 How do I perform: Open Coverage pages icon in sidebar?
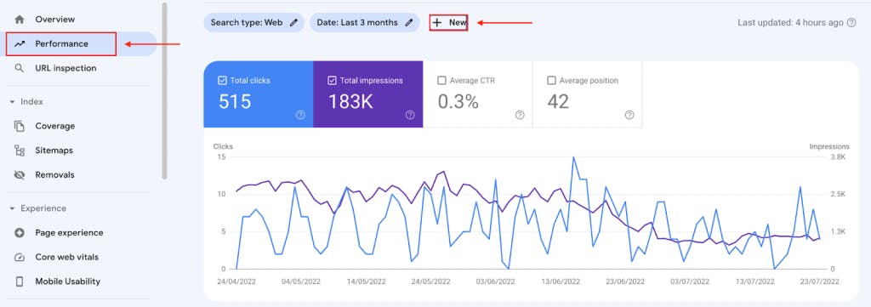[x=20, y=126]
